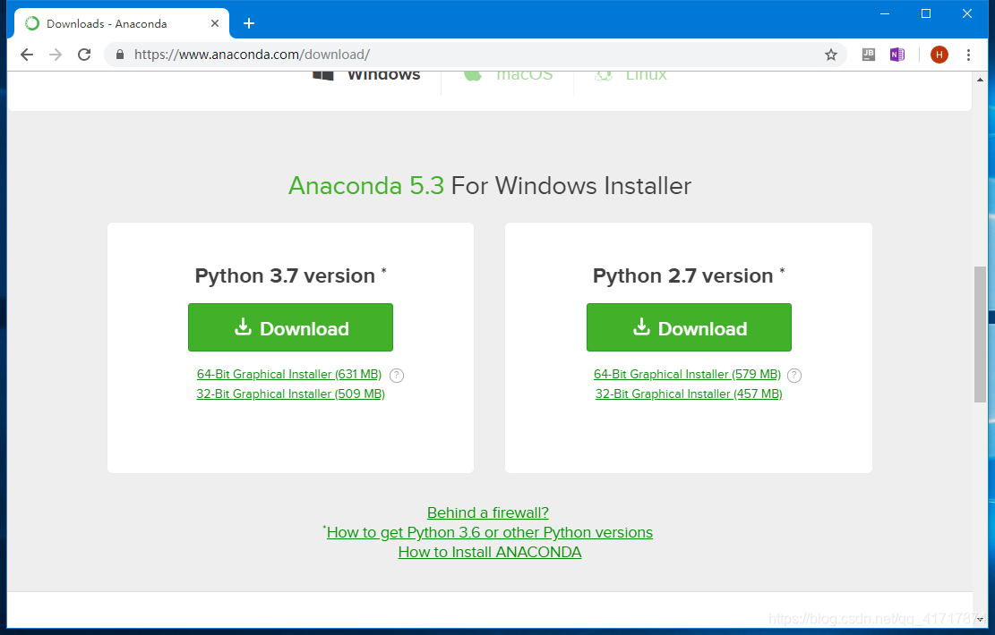Open the 64-Bit Graphical Installer (631 MB) link
This screenshot has width=995, height=635.
click(x=288, y=374)
